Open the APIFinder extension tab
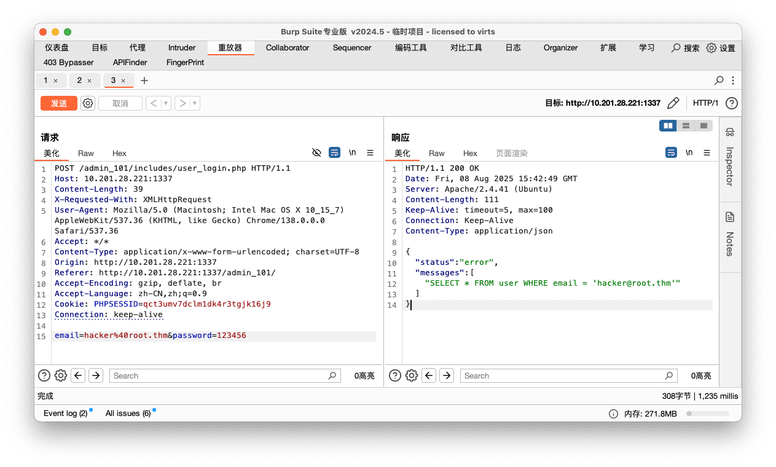This screenshot has width=776, height=467. coord(130,63)
